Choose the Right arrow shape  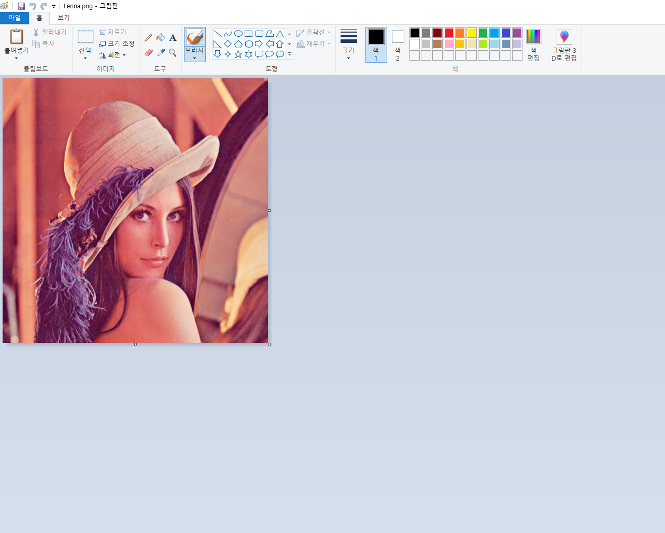pos(259,44)
